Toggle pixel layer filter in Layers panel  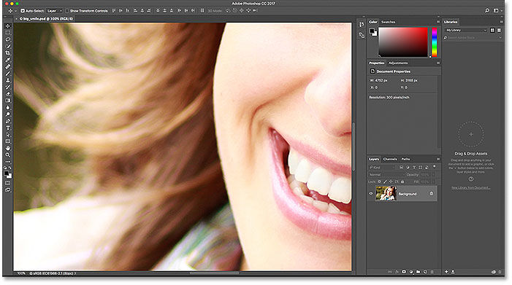pyautogui.click(x=401, y=167)
